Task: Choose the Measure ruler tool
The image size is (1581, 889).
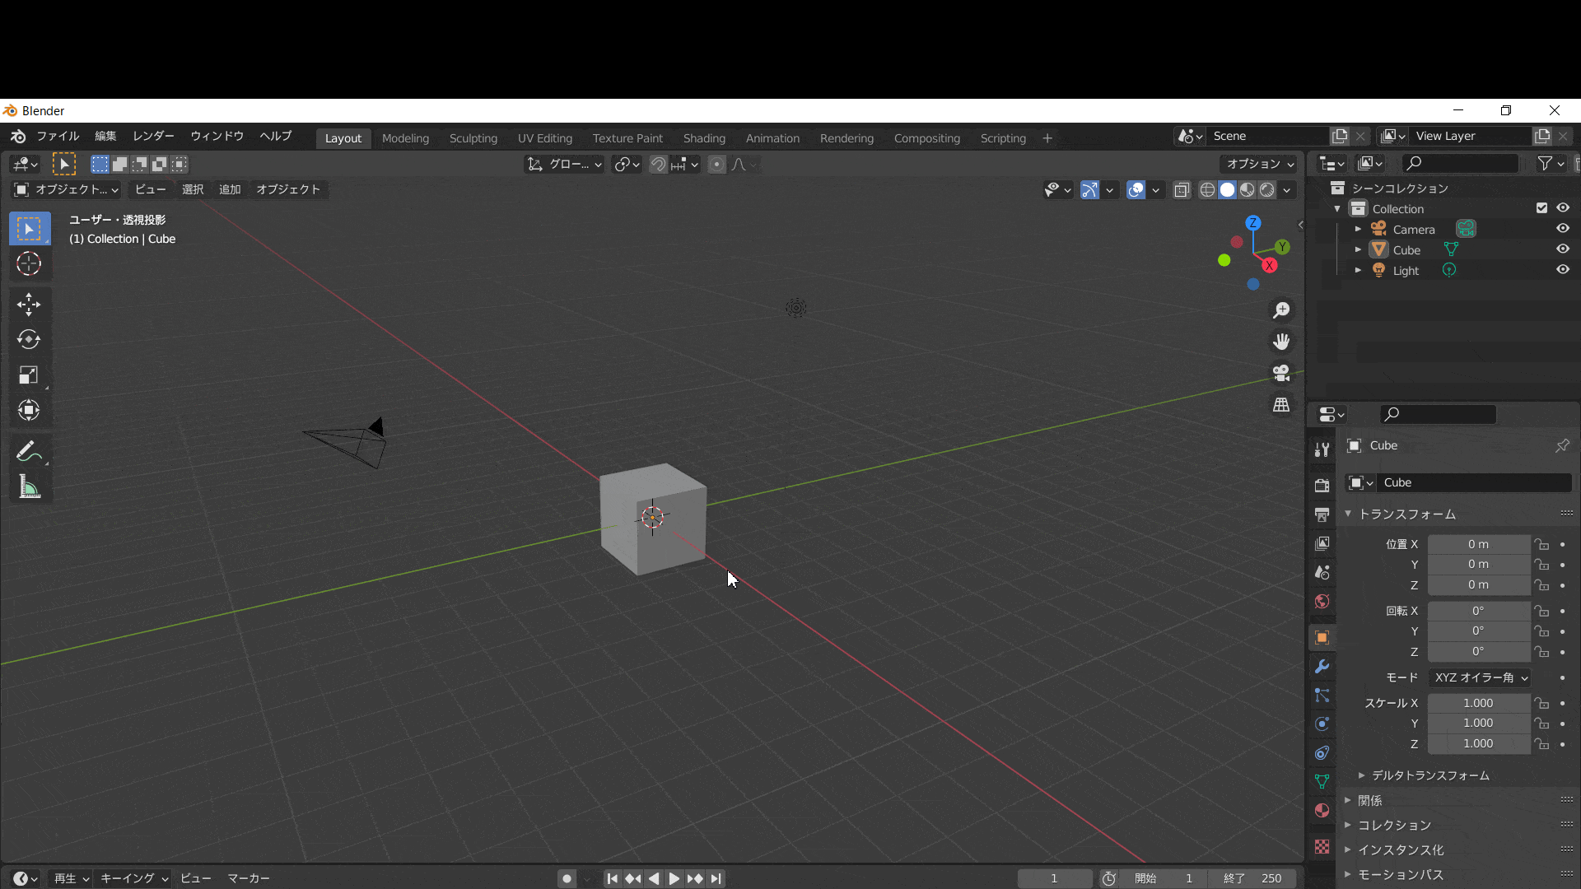Action: click(29, 487)
